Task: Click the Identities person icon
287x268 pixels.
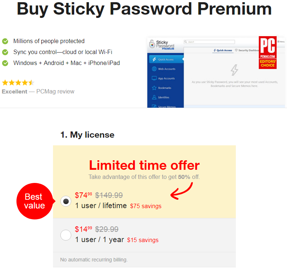Action: click(x=154, y=97)
